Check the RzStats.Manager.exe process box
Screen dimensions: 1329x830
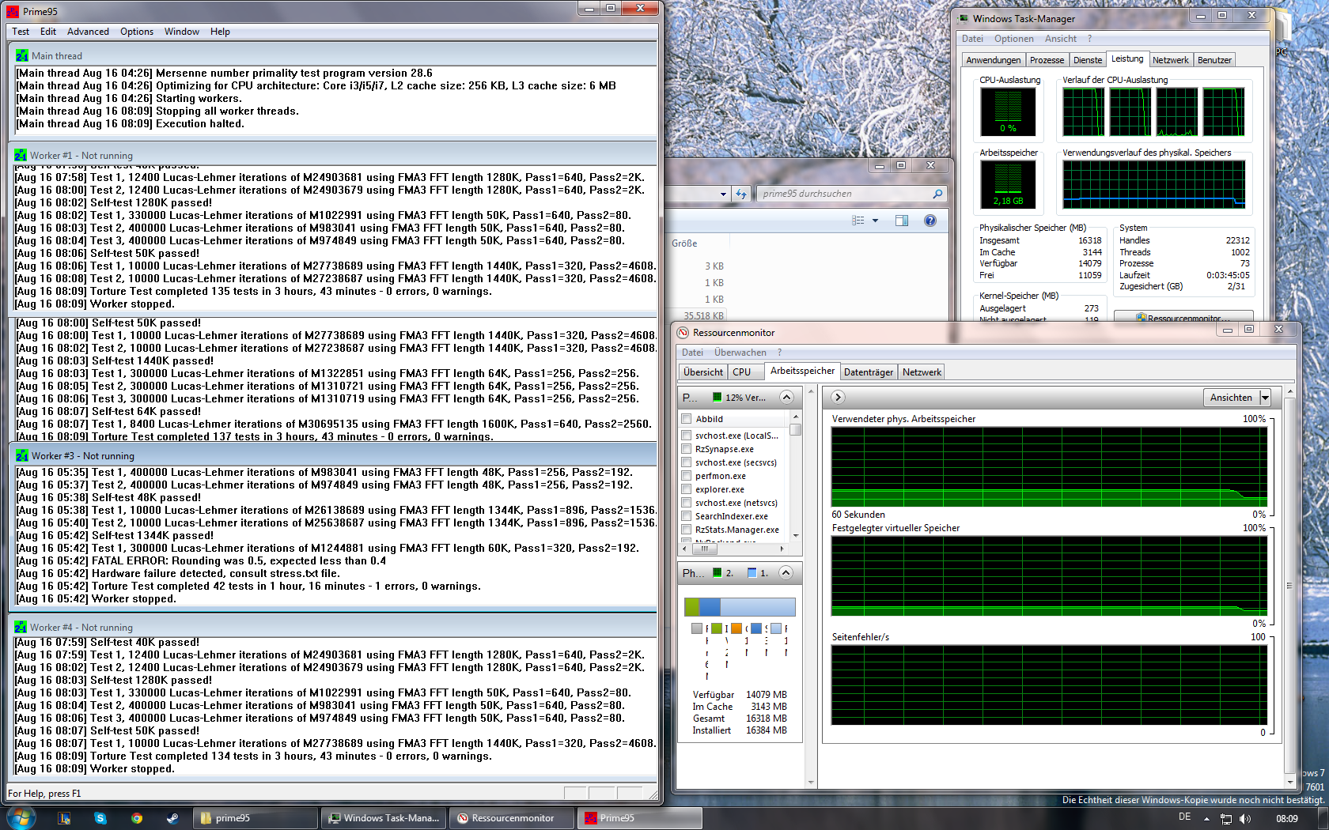(687, 530)
